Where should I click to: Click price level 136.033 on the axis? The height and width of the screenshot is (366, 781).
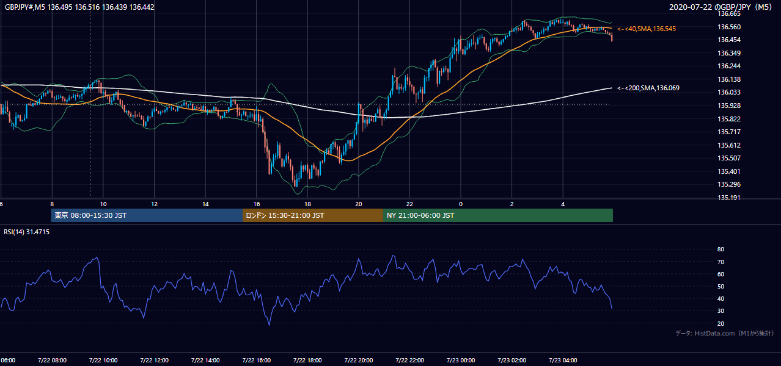pyautogui.click(x=729, y=92)
